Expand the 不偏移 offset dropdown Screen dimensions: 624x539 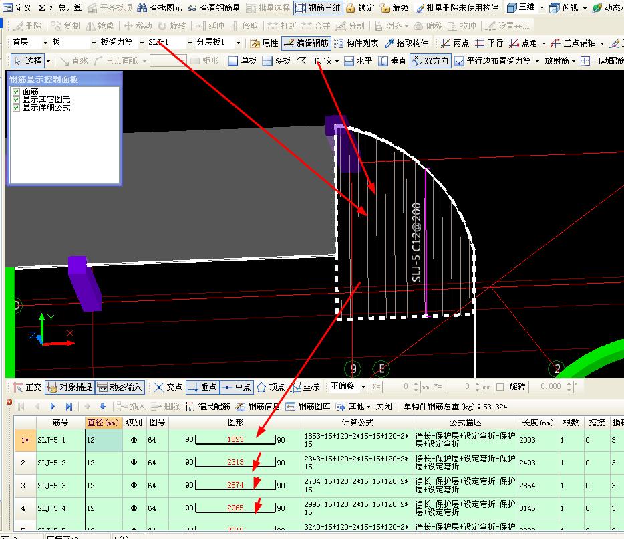pos(363,387)
